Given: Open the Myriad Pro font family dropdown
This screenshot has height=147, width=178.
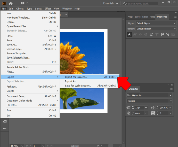Looking at the screenshot, I should 171,95.
